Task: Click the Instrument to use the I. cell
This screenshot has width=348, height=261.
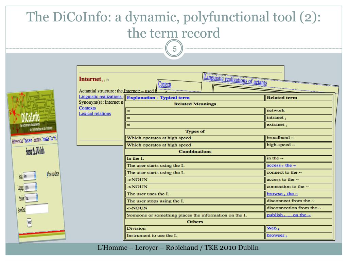Action: point(195,236)
